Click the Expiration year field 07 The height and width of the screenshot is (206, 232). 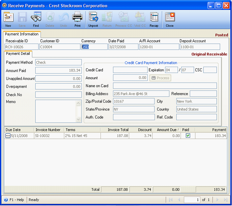(x=187, y=70)
